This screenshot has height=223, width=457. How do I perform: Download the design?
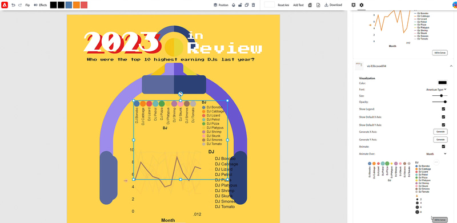tap(333, 5)
